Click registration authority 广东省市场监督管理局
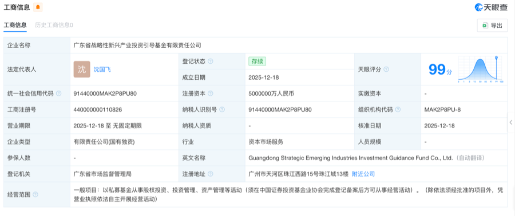This screenshot has width=515, height=216. coord(103,174)
